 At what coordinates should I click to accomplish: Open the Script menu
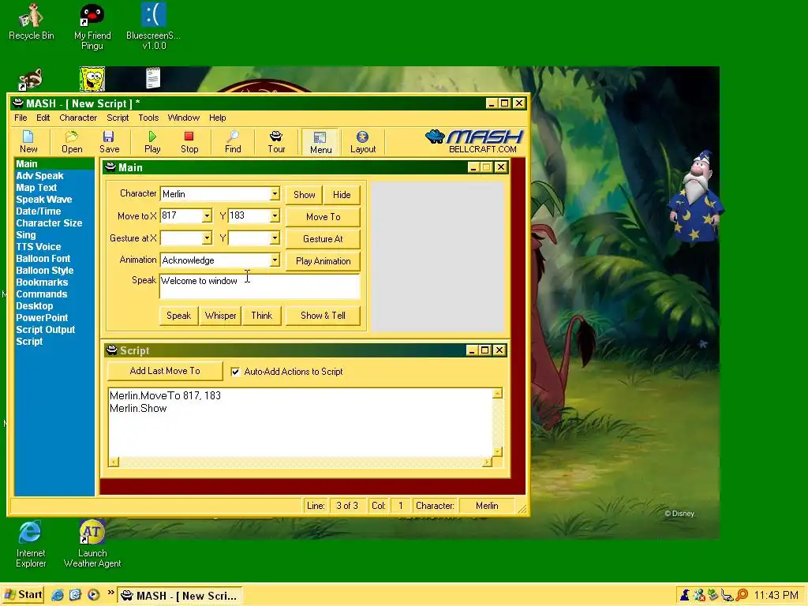point(118,118)
